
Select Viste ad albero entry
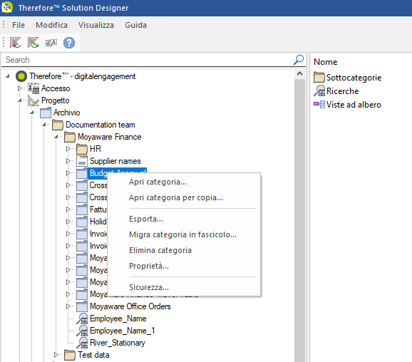tap(354, 105)
